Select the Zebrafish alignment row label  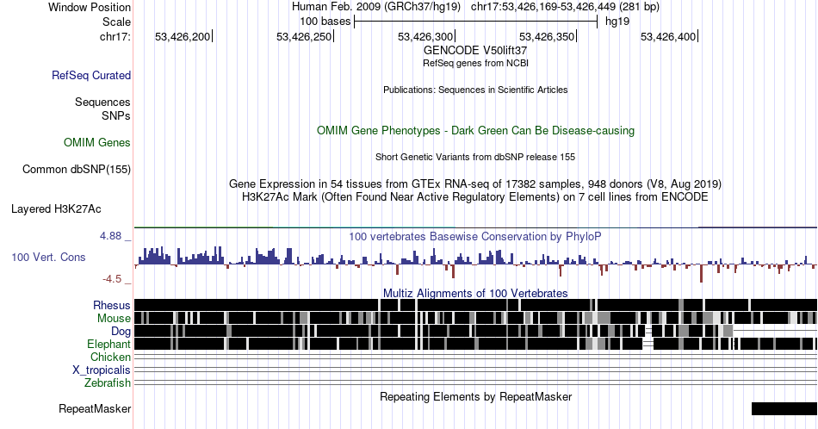point(108,382)
